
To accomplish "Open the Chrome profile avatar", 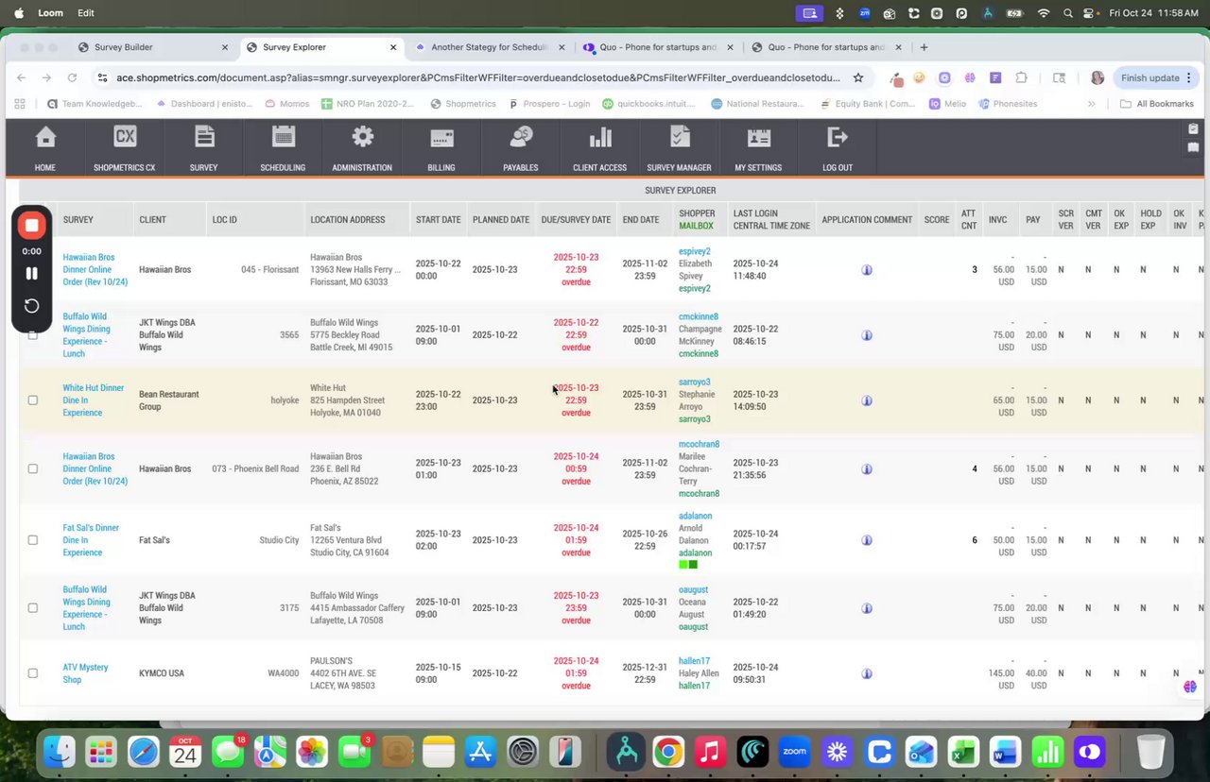I will pyautogui.click(x=1097, y=78).
